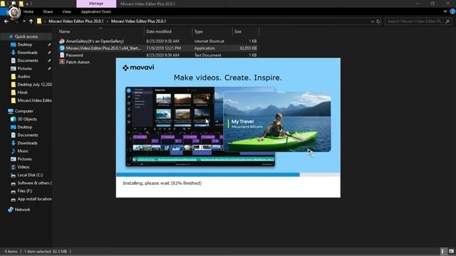This screenshot has height=256, width=456.
Task: Open the View ribbon tab
Action: pyautogui.click(x=66, y=11)
